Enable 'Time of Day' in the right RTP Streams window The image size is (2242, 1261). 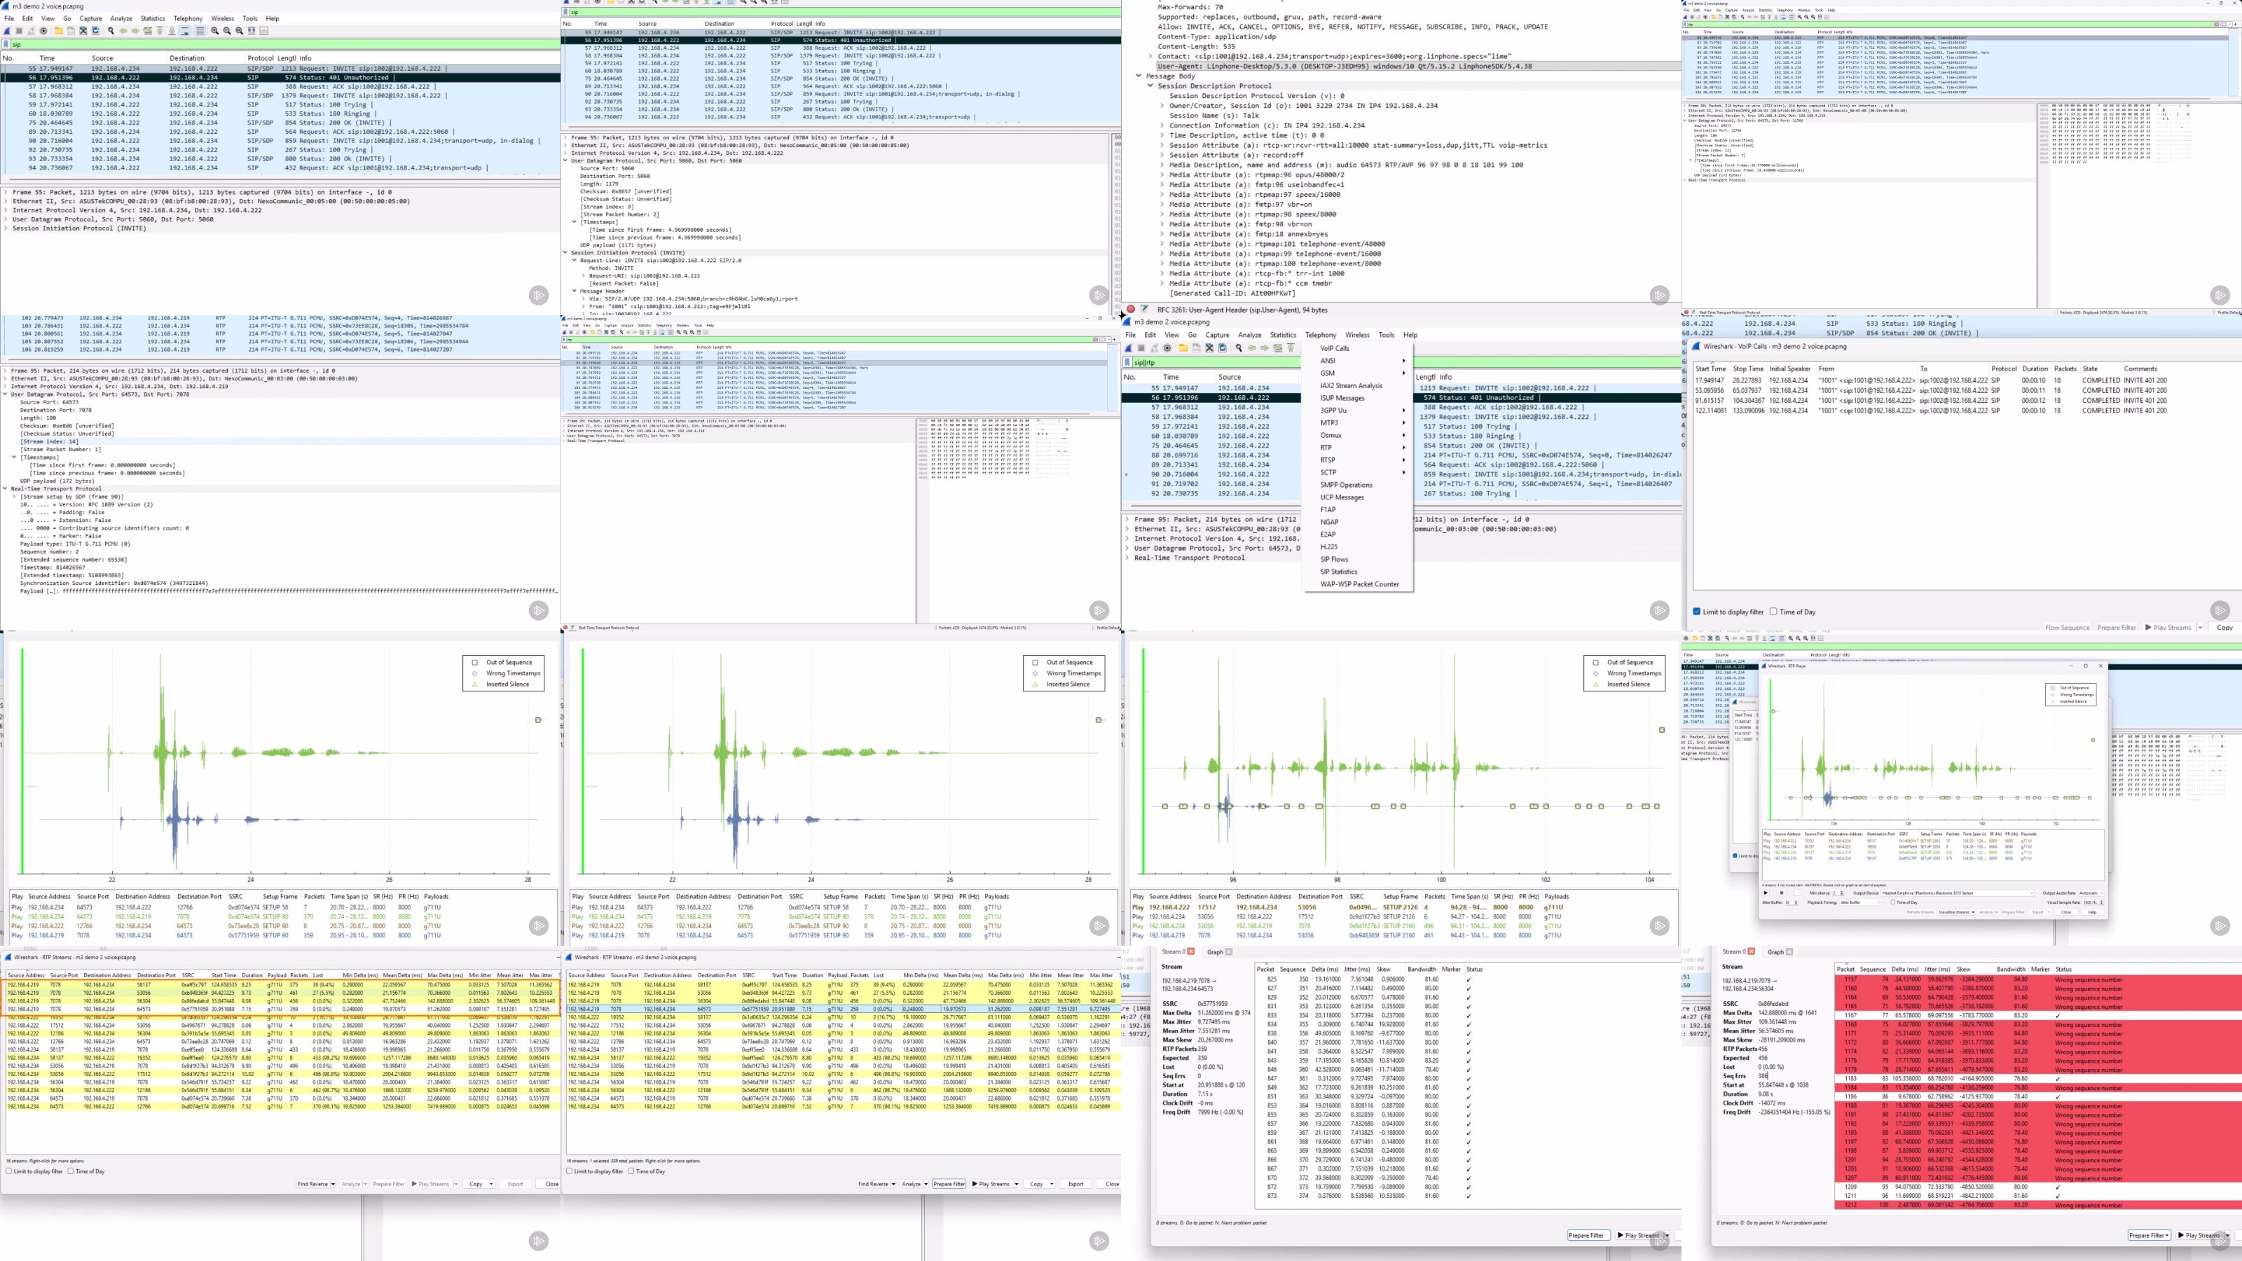pos(632,1171)
